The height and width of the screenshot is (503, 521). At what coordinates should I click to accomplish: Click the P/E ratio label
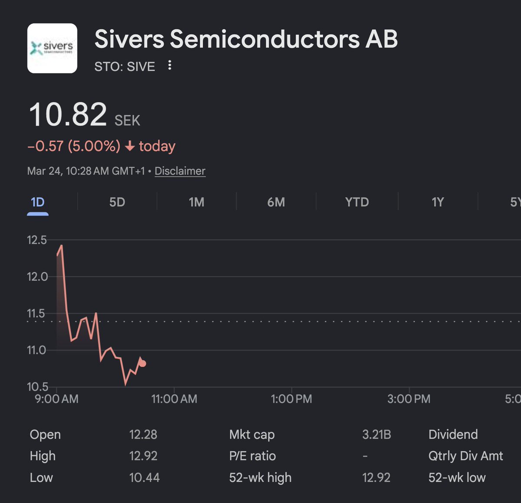pyautogui.click(x=252, y=456)
